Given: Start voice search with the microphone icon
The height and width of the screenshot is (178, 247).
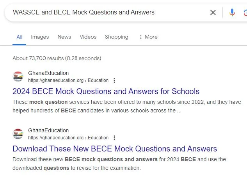Looking at the screenshot, I should [232, 12].
